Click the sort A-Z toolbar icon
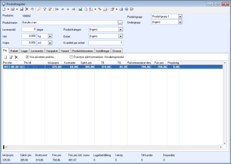This screenshot has height=164, width=231. [x=91, y=9]
